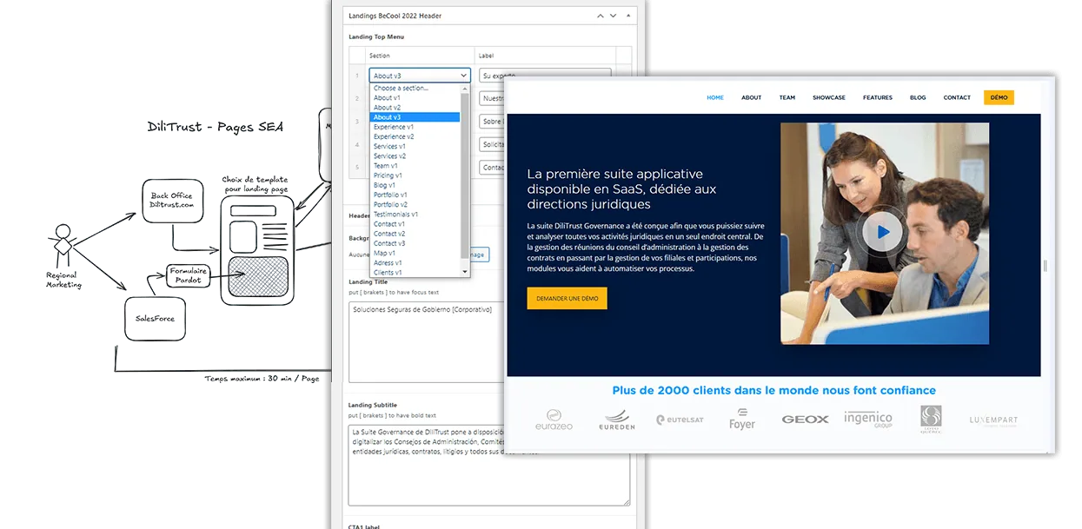Move the Landings BeCool panel down

[614, 16]
